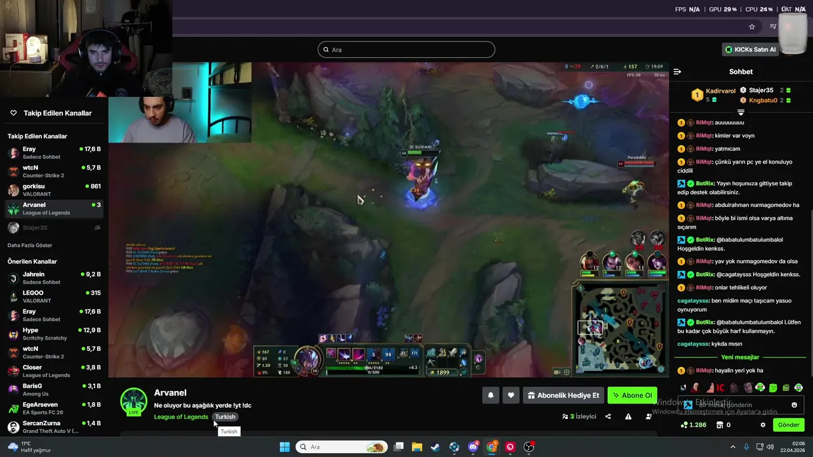Open Steam from the taskbar

[435, 447]
